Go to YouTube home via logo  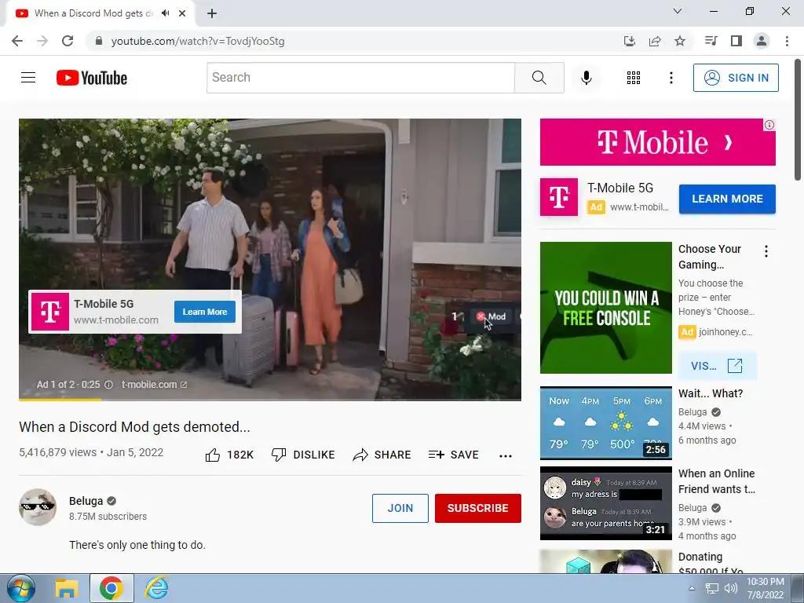tap(92, 78)
